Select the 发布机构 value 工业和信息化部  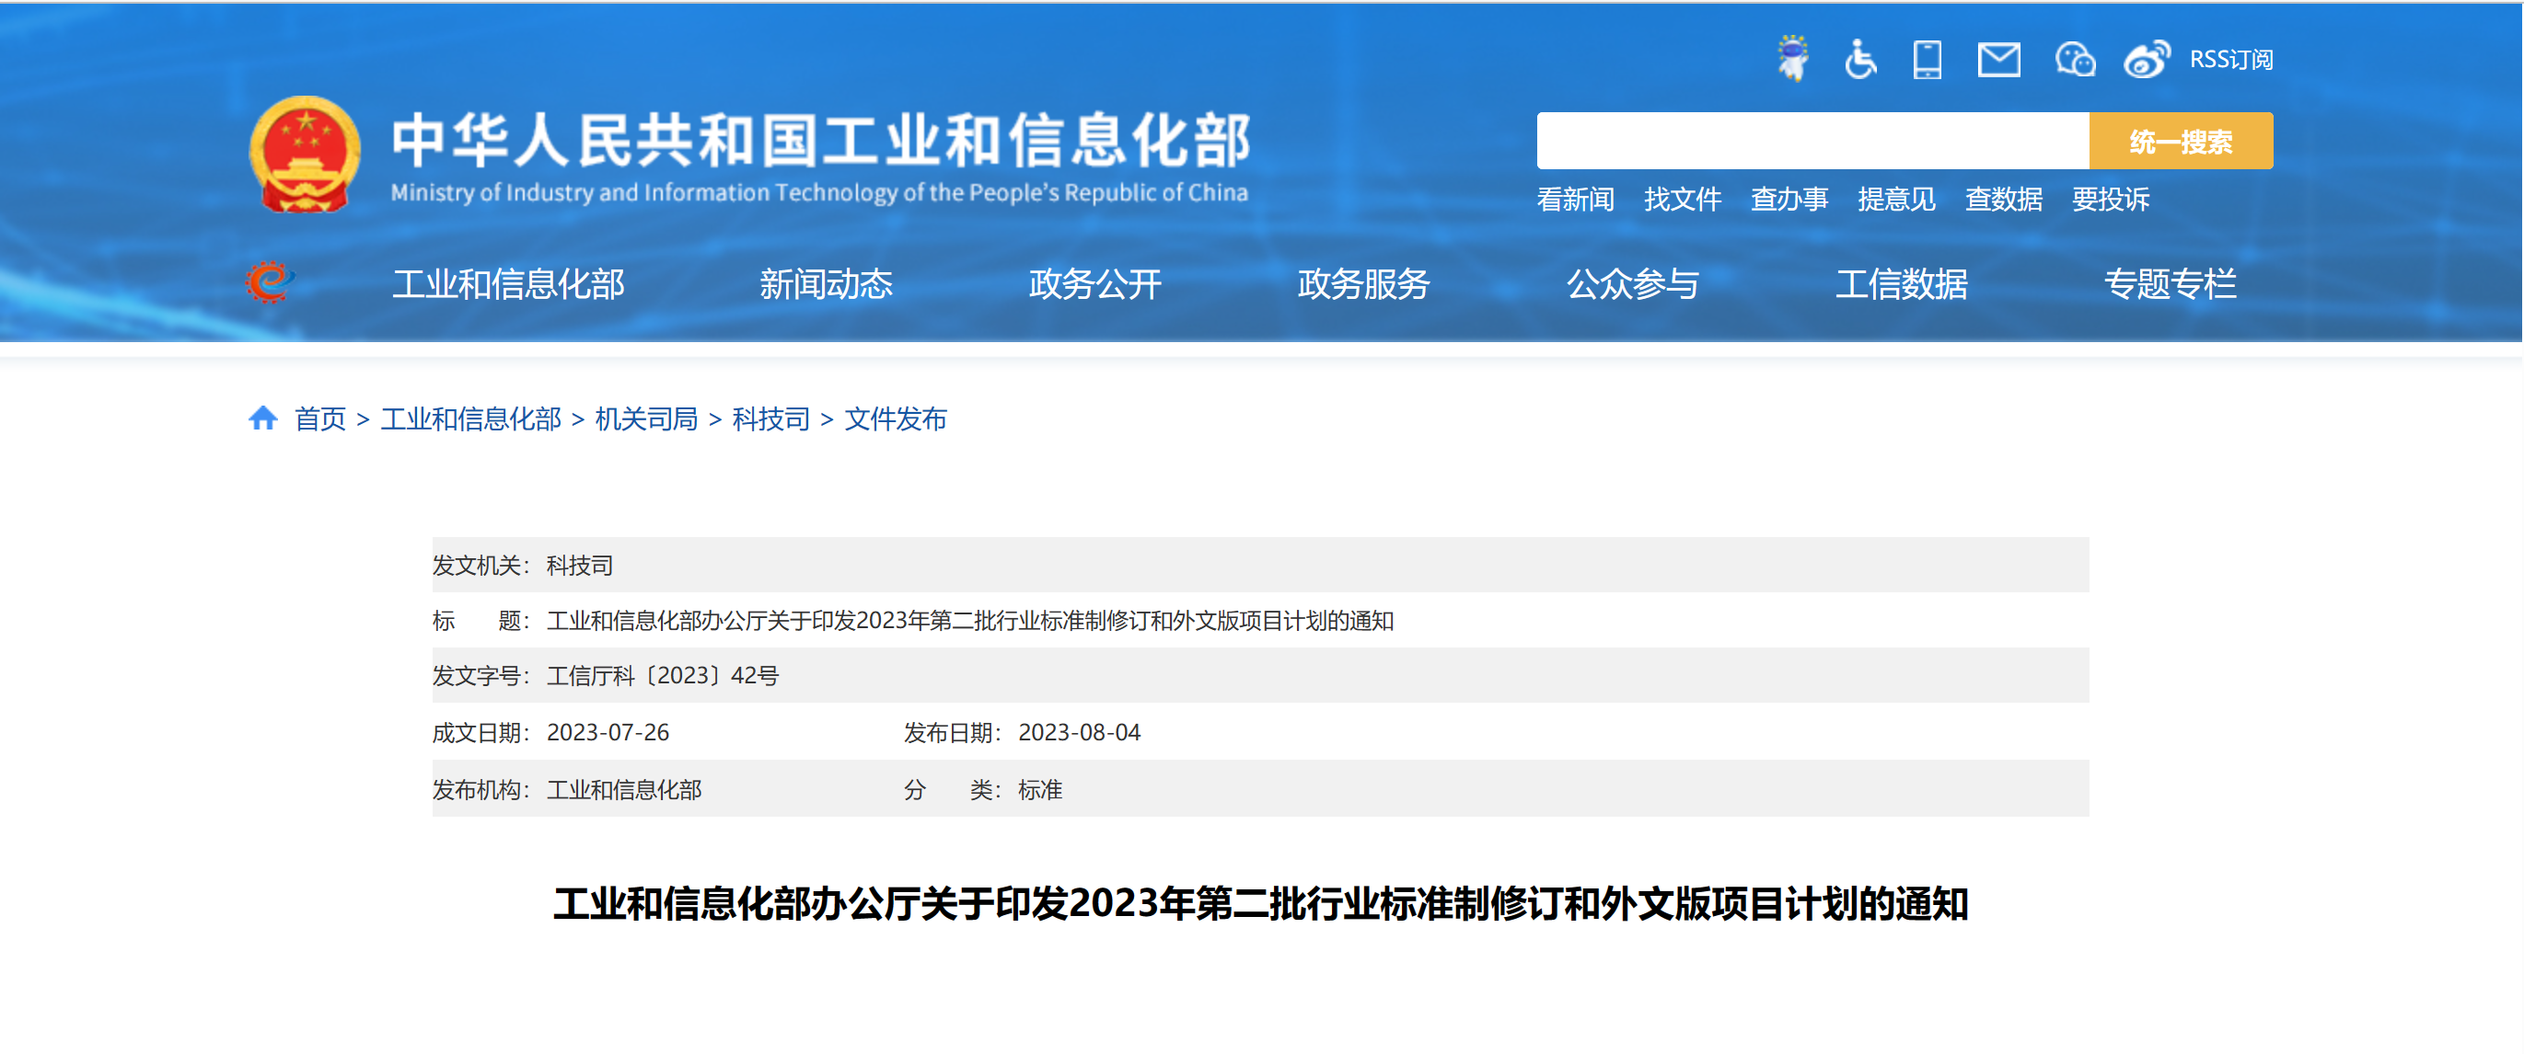624,789
